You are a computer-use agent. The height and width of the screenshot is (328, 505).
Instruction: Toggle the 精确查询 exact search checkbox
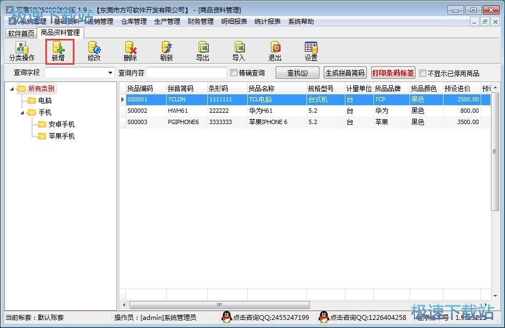pyautogui.click(x=234, y=73)
